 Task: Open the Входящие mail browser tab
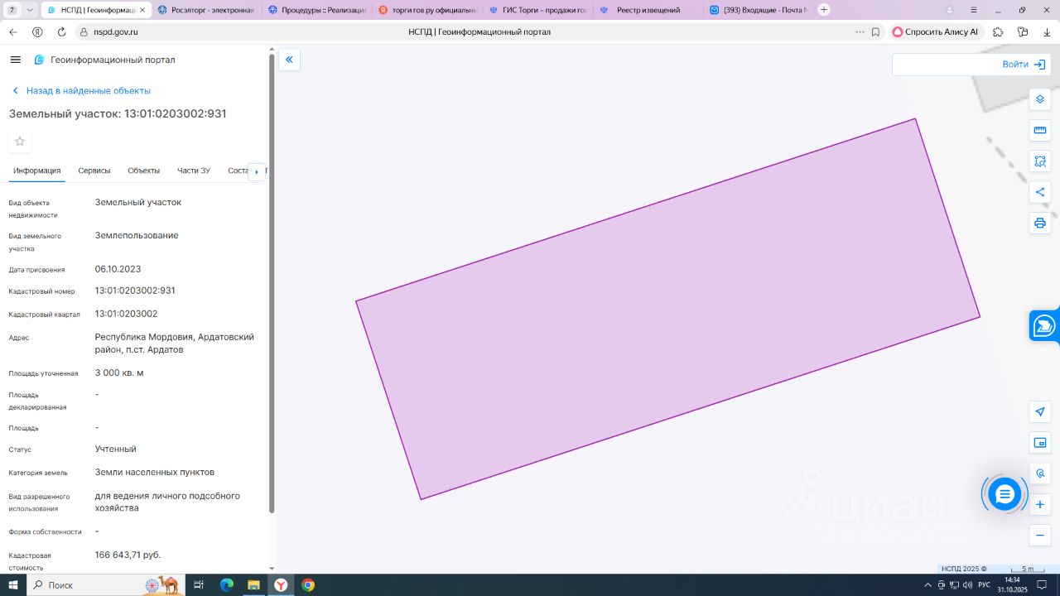(758, 10)
